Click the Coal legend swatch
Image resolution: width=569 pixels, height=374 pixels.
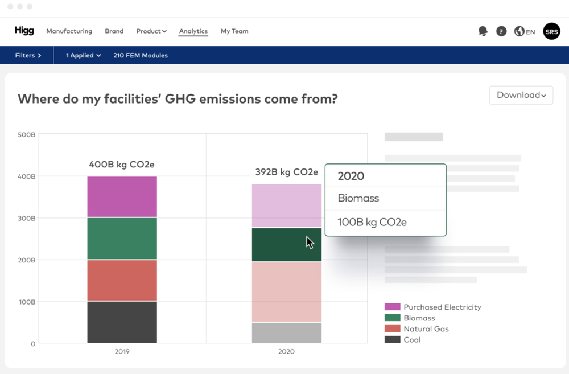tap(393, 339)
